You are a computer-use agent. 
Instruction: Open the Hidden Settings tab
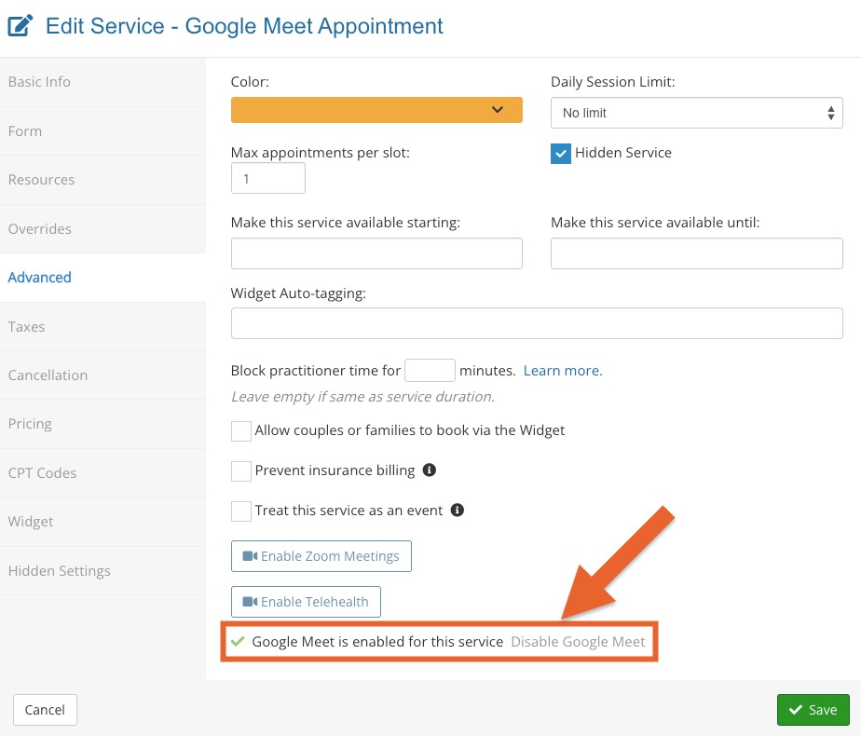(x=102, y=571)
